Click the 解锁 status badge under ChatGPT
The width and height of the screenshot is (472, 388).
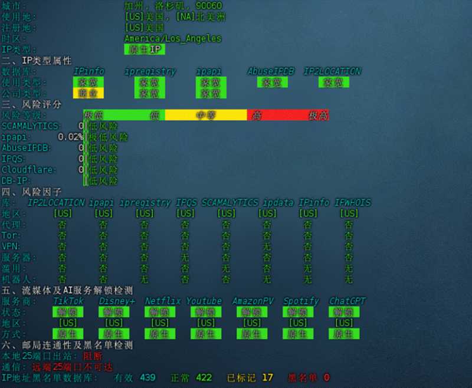click(344, 312)
